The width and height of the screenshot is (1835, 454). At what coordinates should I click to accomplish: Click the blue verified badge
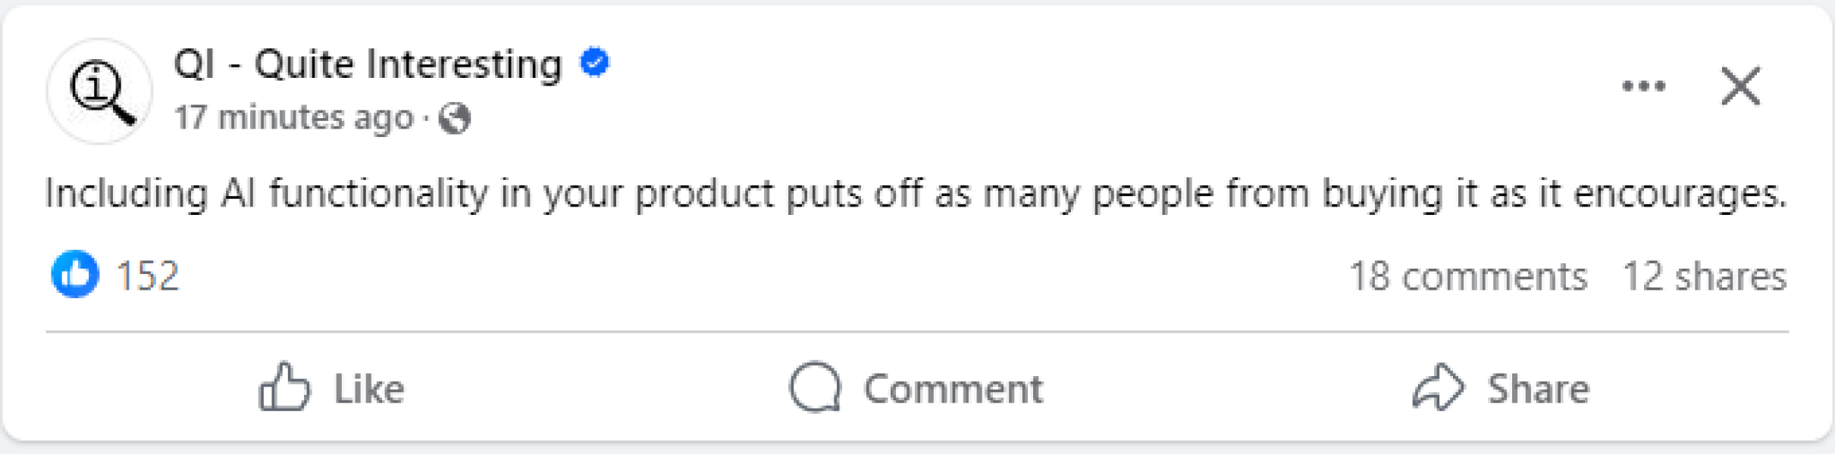click(595, 62)
